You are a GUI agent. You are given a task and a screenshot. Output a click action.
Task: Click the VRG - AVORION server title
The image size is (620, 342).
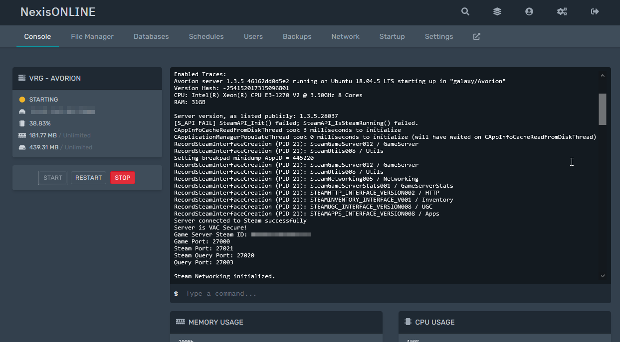[x=55, y=78]
